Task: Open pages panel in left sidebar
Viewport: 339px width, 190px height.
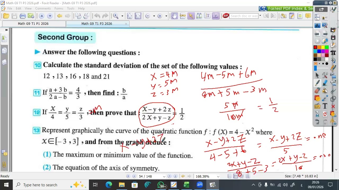Action: pyautogui.click(x=4, y=50)
